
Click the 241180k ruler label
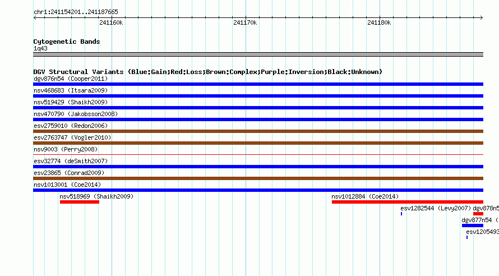(379, 22)
